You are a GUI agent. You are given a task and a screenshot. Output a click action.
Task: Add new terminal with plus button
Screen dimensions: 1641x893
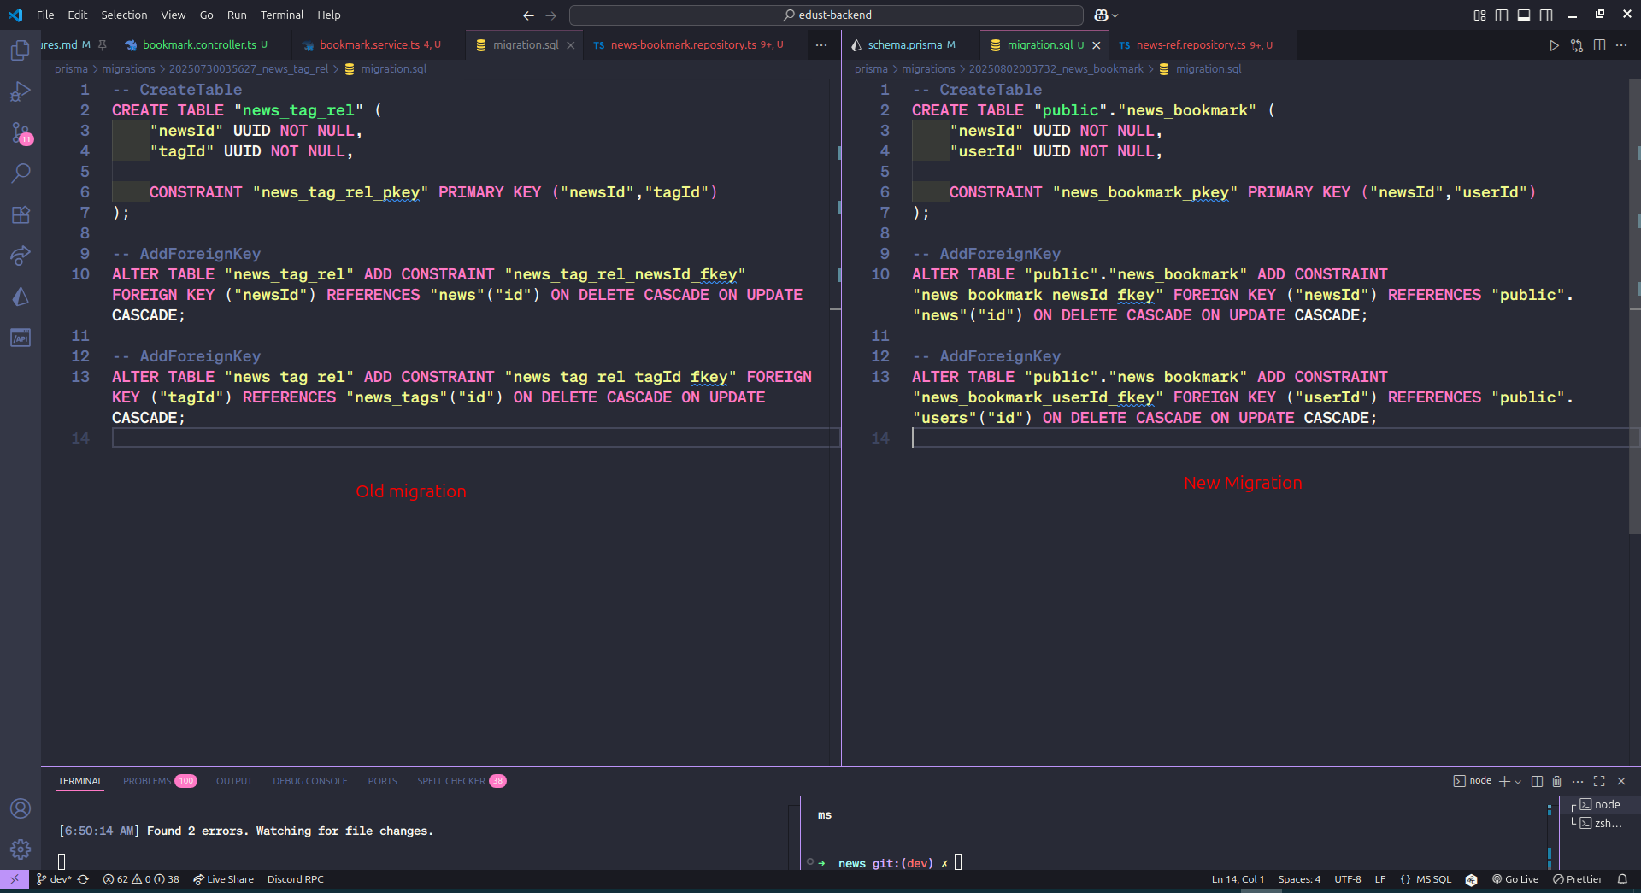tap(1504, 781)
